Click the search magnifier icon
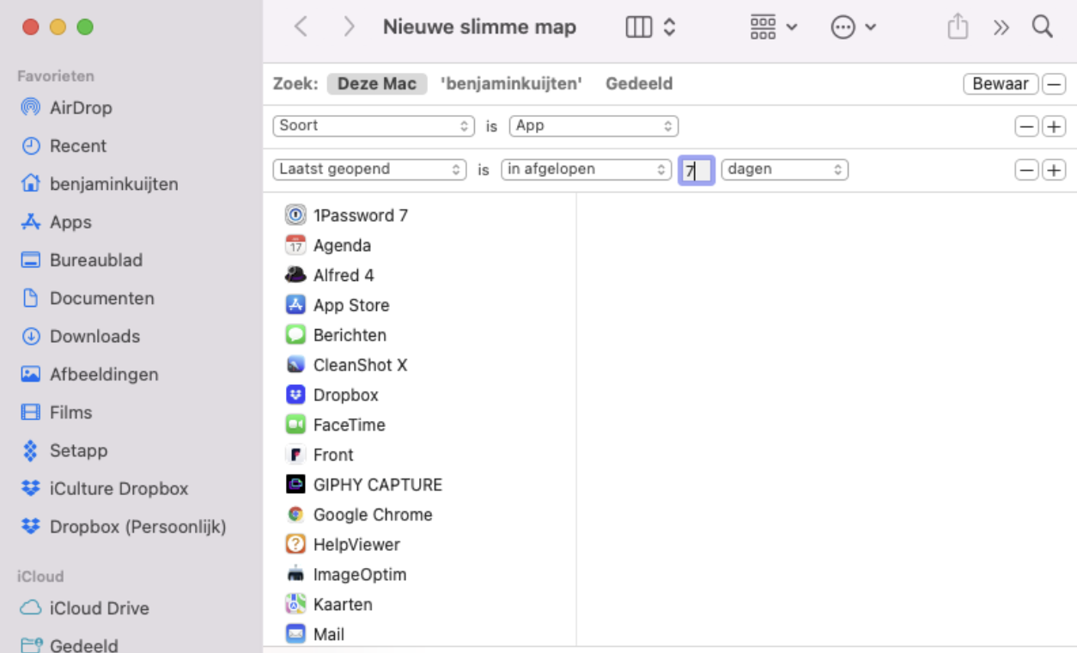The image size is (1077, 653). 1042,27
